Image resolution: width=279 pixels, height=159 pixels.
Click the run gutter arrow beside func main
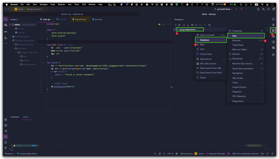coord(44,63)
